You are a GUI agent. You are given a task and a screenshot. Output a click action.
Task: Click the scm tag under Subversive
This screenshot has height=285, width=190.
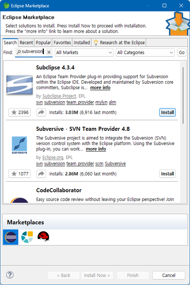(99, 164)
